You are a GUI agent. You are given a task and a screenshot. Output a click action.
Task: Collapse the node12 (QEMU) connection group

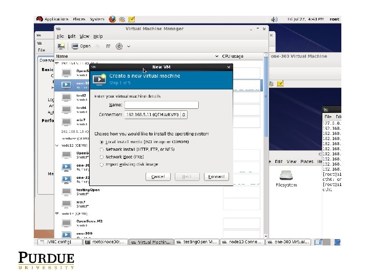point(57,146)
